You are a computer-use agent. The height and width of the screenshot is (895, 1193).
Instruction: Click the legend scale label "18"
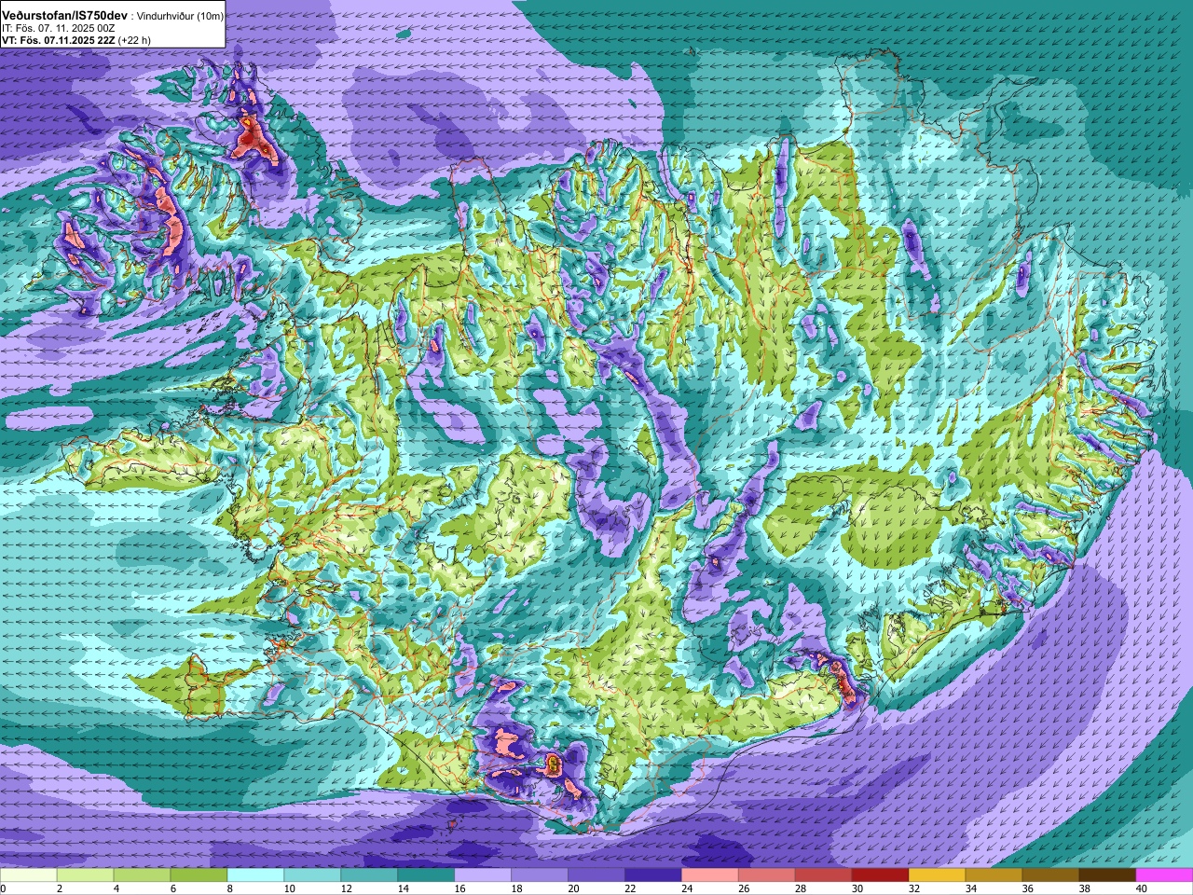(x=516, y=888)
